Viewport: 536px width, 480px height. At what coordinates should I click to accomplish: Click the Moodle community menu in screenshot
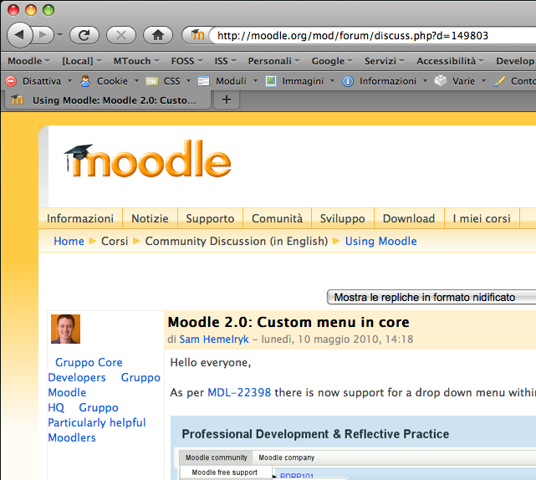point(216,457)
